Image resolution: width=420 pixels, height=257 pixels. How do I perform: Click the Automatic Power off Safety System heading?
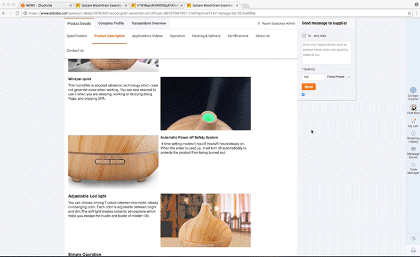[189, 138]
